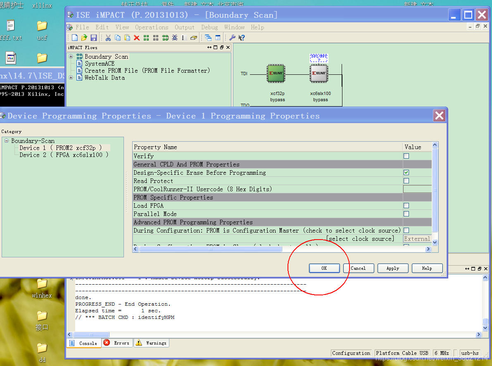This screenshot has height=366, width=492.
Task: Click the properties list scroll-up arrow
Action: tap(435, 145)
